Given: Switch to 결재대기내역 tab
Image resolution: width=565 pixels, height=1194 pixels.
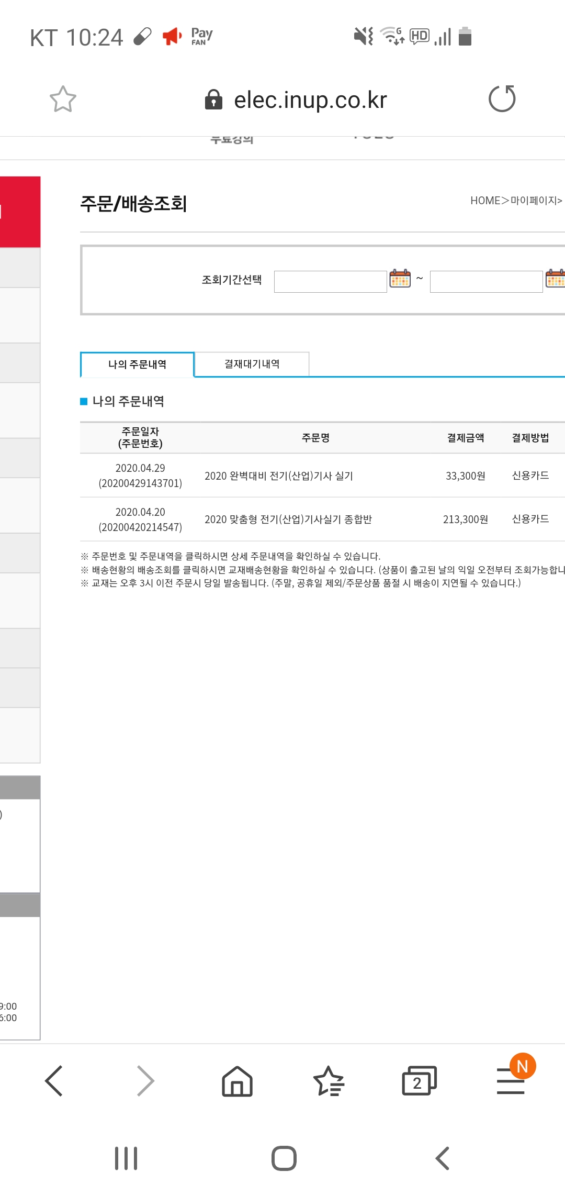Looking at the screenshot, I should pos(252,364).
